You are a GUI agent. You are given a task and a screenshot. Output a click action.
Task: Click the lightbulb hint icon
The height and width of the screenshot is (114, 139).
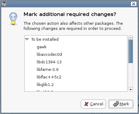(x=13, y=19)
